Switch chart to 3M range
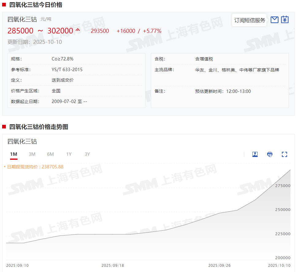 click(32, 154)
